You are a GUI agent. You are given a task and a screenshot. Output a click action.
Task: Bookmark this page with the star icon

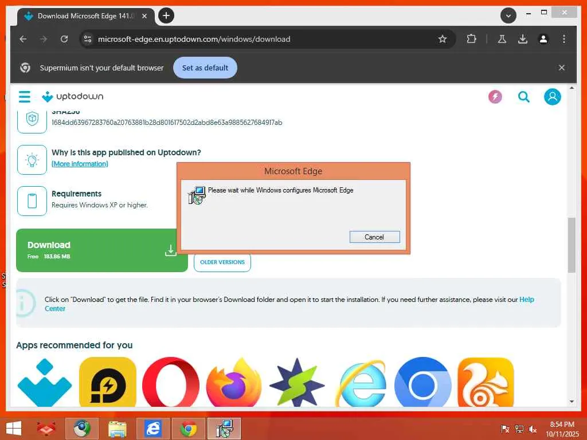[443, 39]
